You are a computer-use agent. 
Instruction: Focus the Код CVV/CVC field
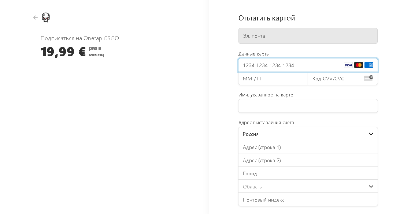335,79
